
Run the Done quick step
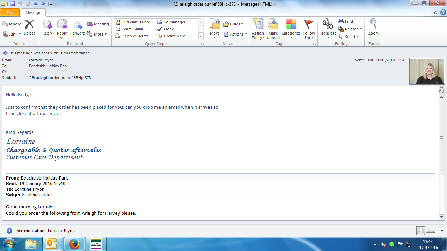[x=166, y=29]
